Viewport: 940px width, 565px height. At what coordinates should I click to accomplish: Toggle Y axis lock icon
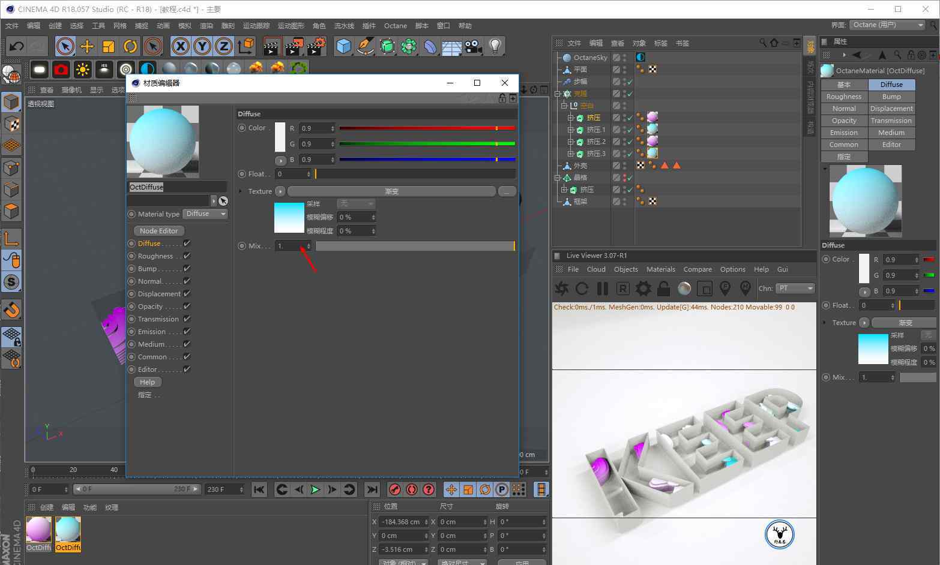(202, 46)
